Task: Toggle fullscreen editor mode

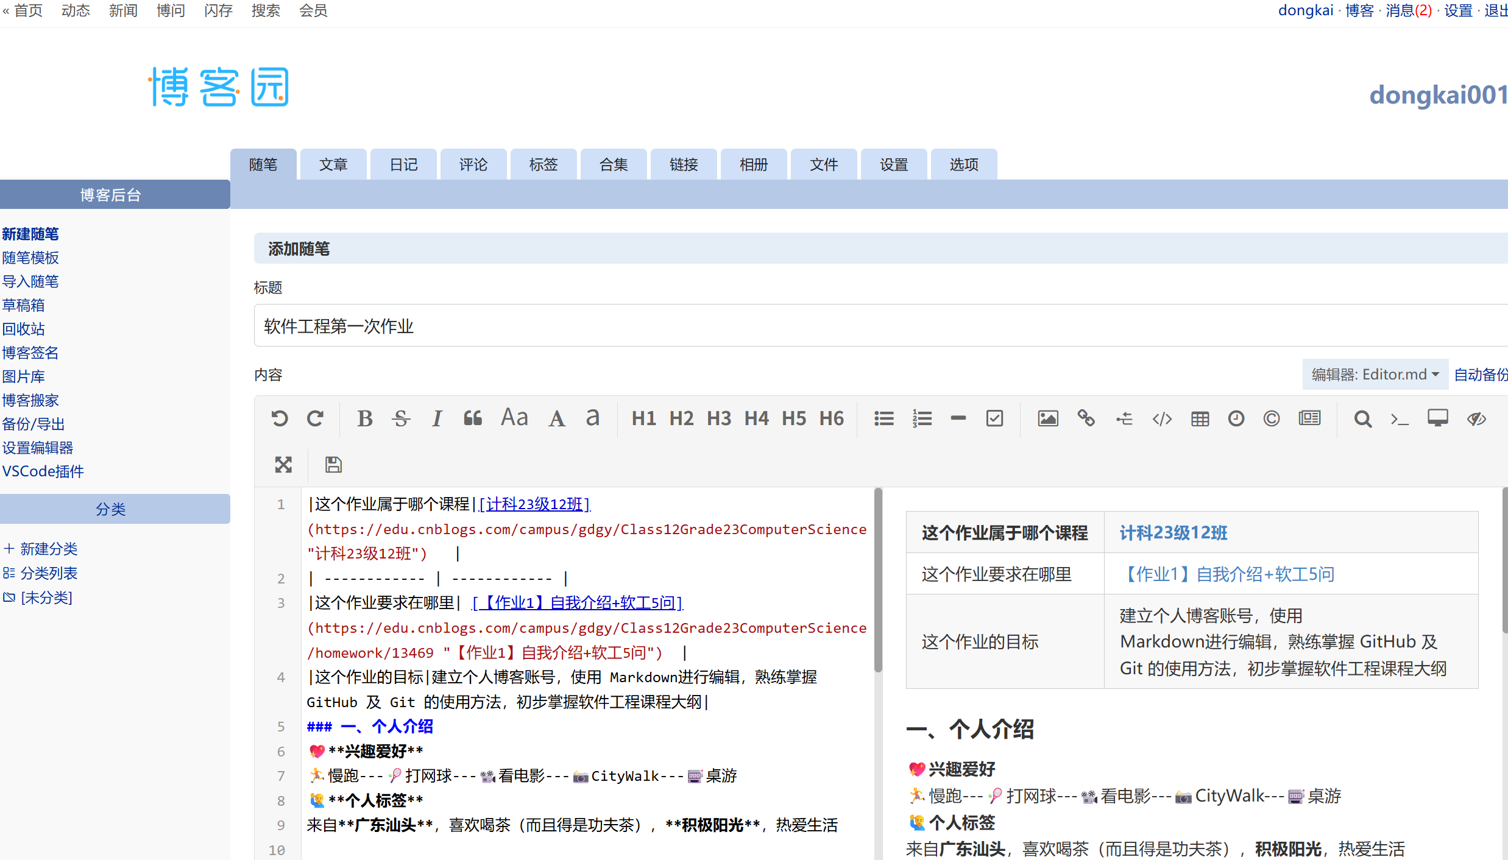Action: [283, 465]
